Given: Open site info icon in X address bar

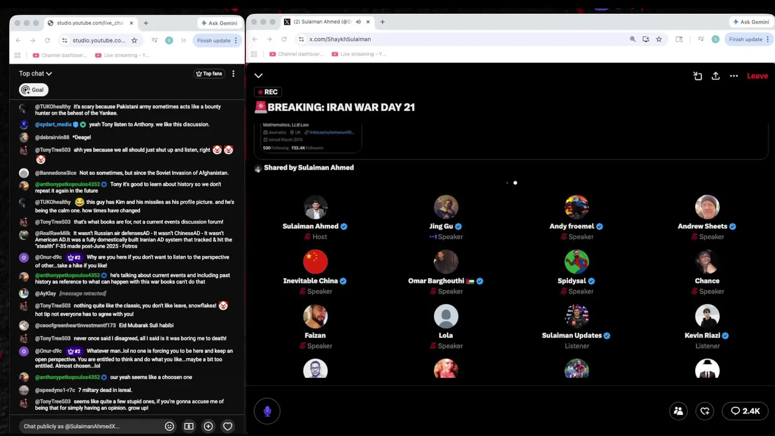Looking at the screenshot, I should pyautogui.click(x=300, y=39).
